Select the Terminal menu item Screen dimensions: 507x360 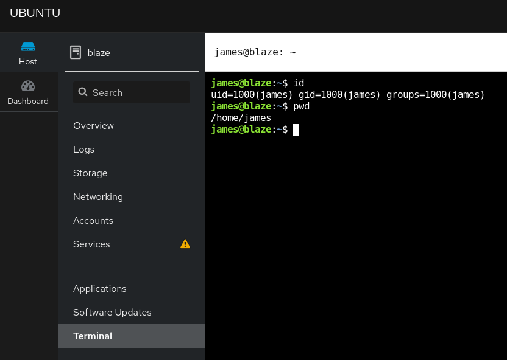(x=93, y=336)
